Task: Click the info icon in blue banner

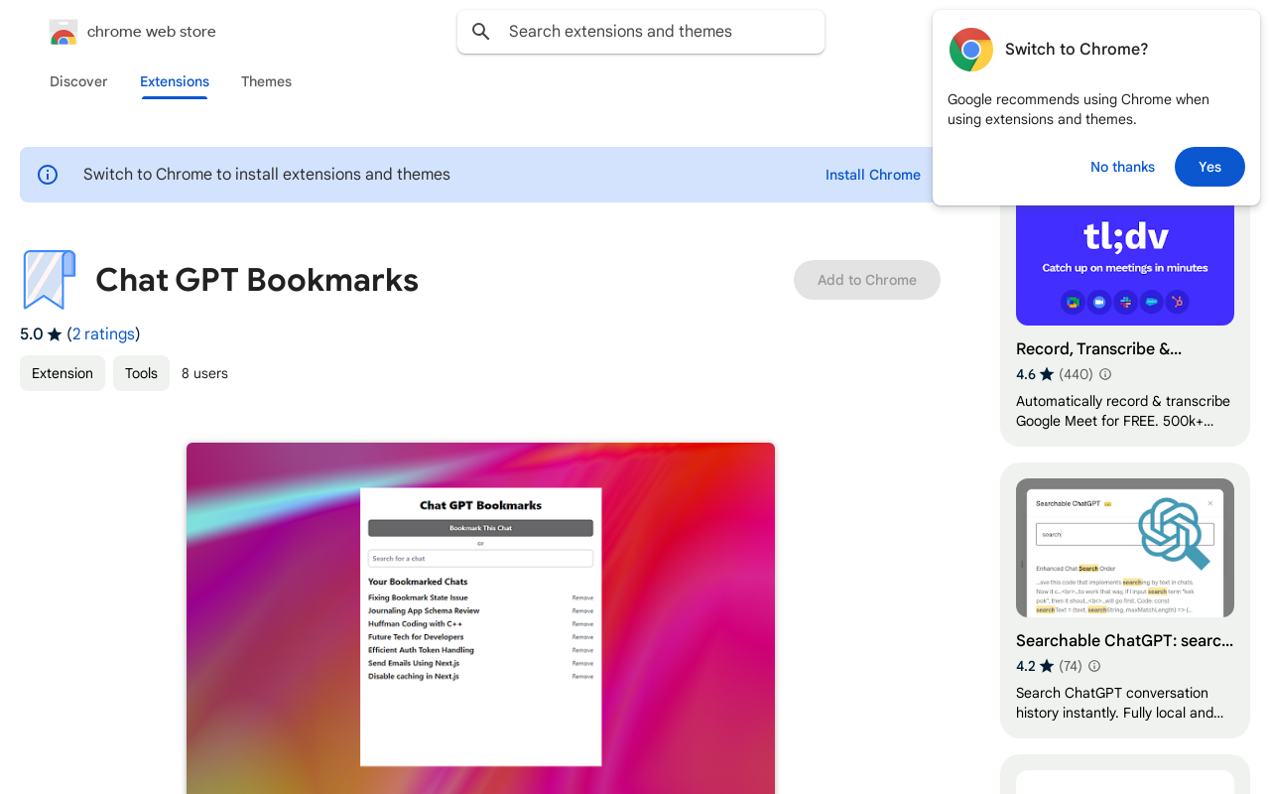Action: coord(48,175)
